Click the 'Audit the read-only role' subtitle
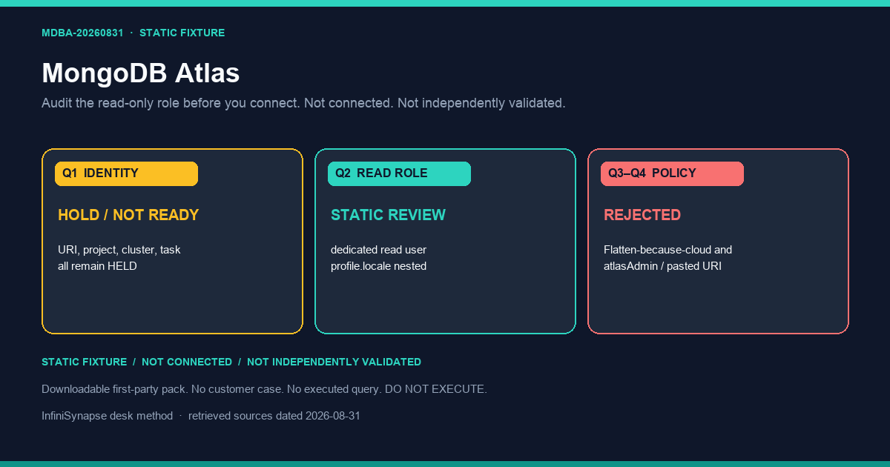The image size is (890, 467). click(303, 103)
